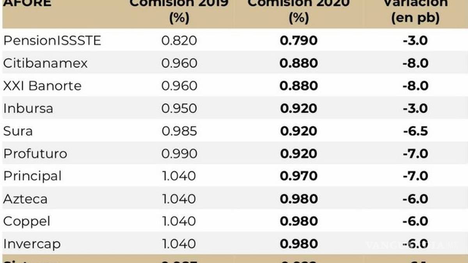This screenshot has height=263, width=468.
Task: Click the PensionISSSTE row label
Action: (52, 41)
